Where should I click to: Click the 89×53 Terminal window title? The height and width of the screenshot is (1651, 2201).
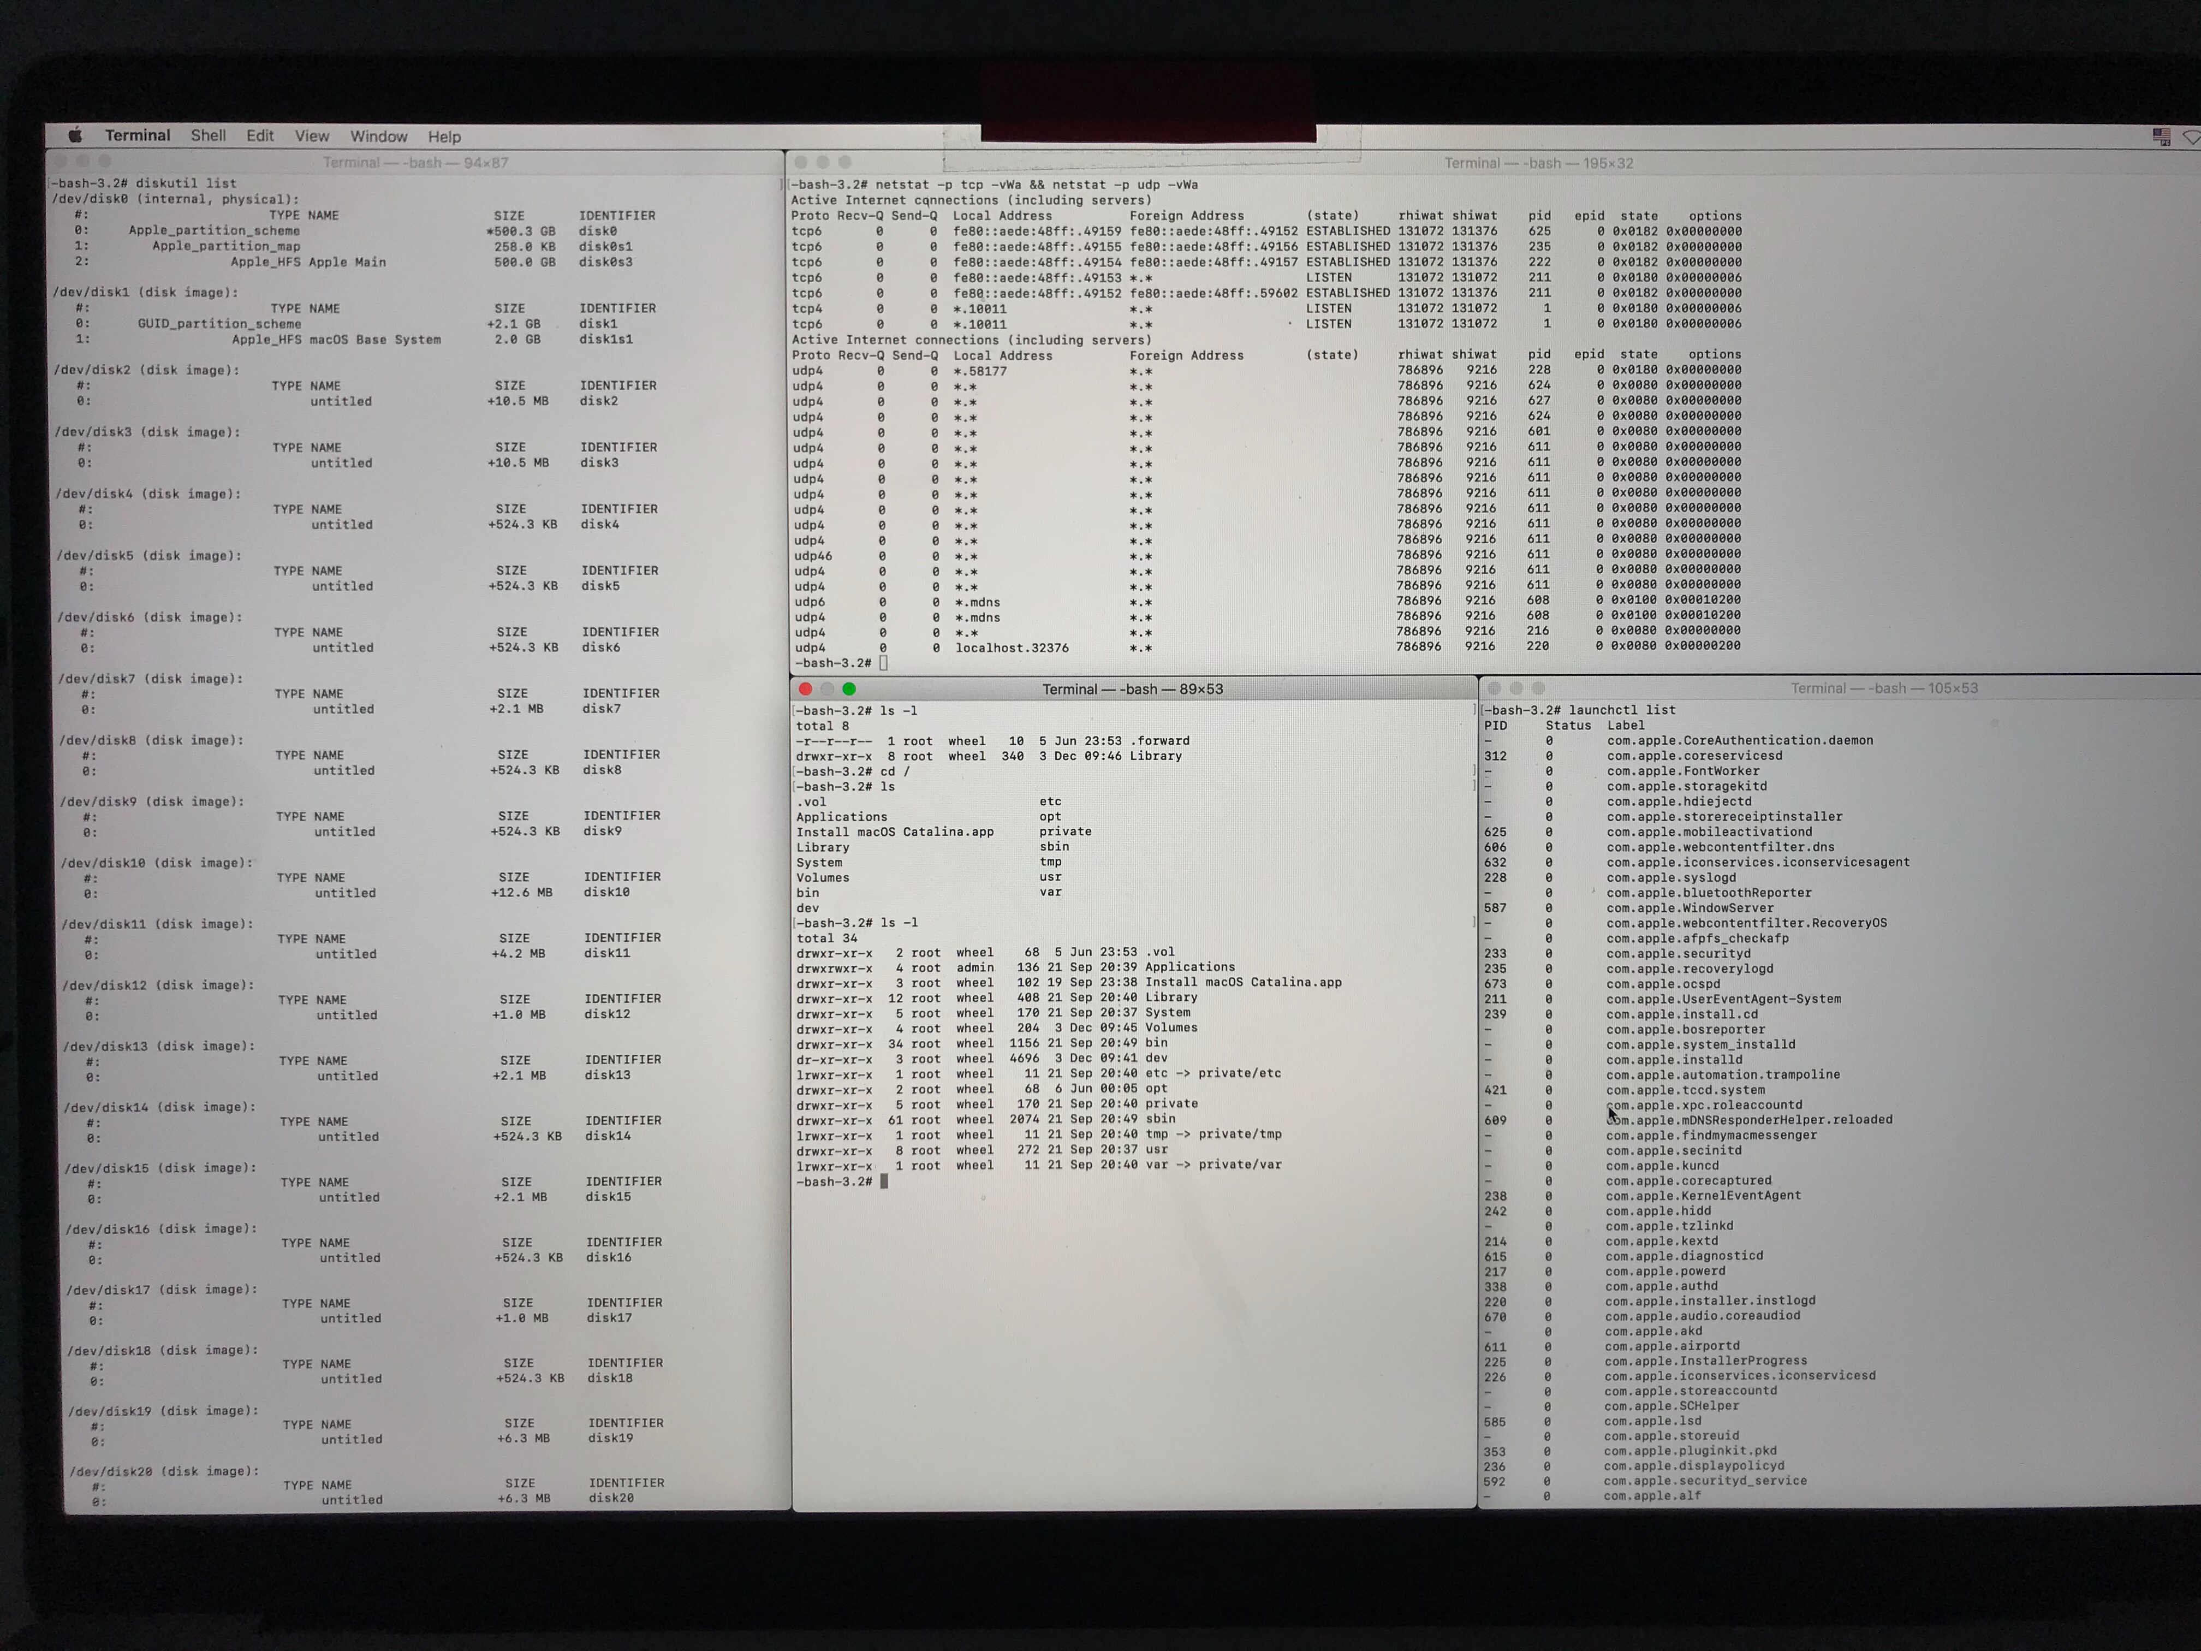click(x=1132, y=688)
